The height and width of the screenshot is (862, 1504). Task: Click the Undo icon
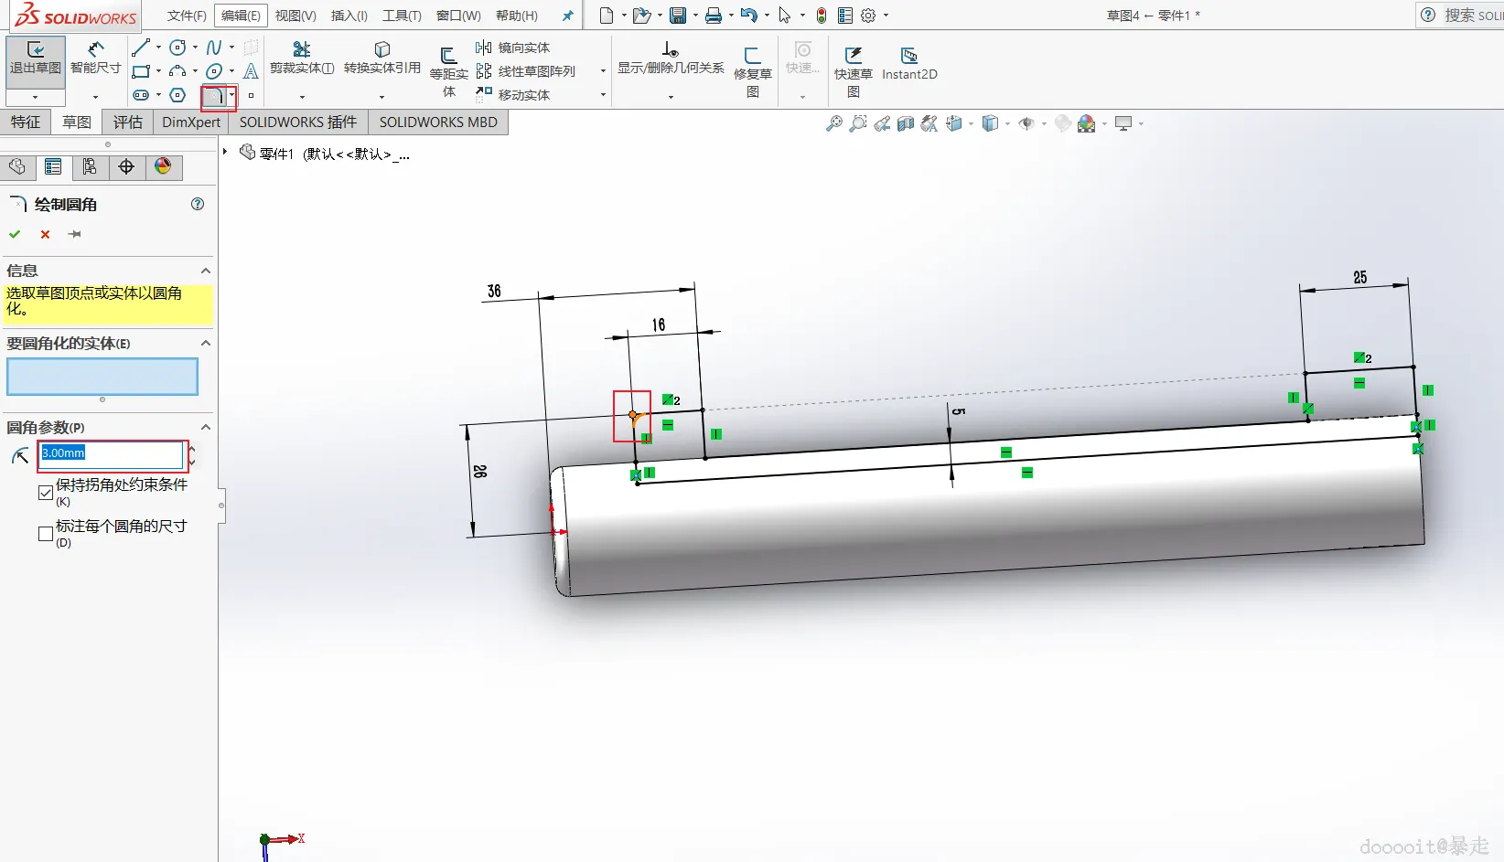(x=748, y=16)
